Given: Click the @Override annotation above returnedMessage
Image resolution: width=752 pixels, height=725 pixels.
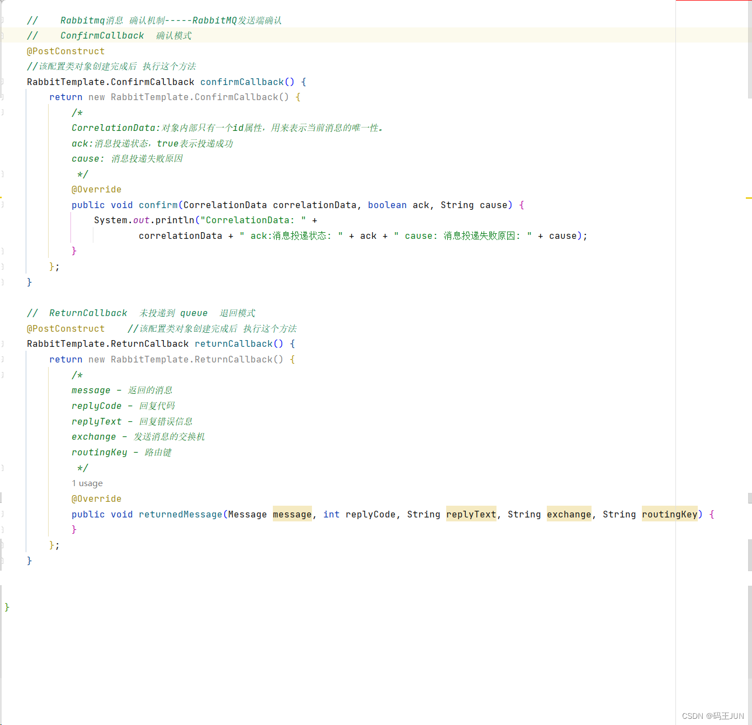Looking at the screenshot, I should 96,498.
